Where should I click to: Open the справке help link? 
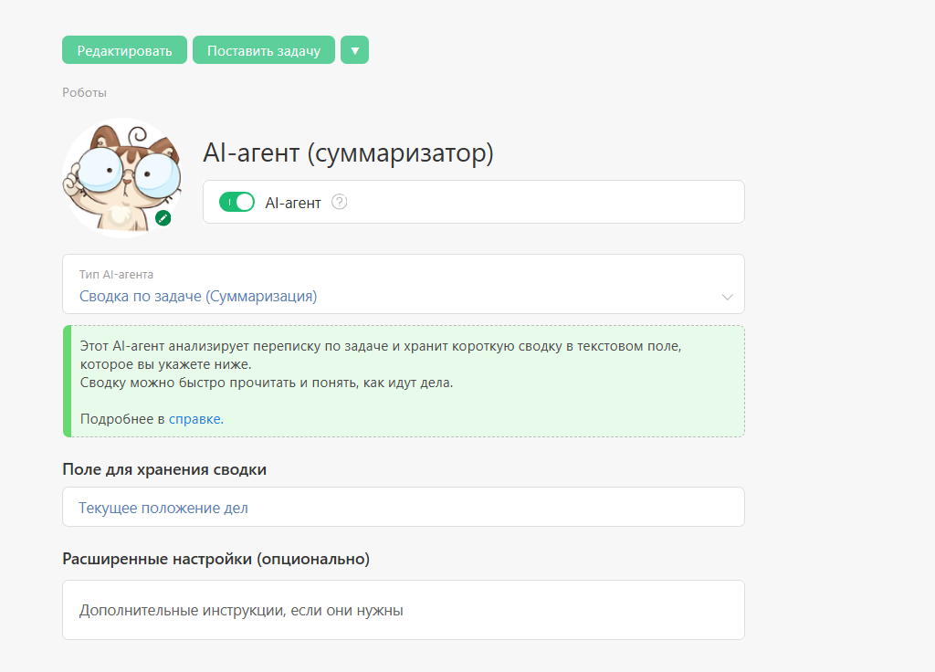click(x=196, y=419)
